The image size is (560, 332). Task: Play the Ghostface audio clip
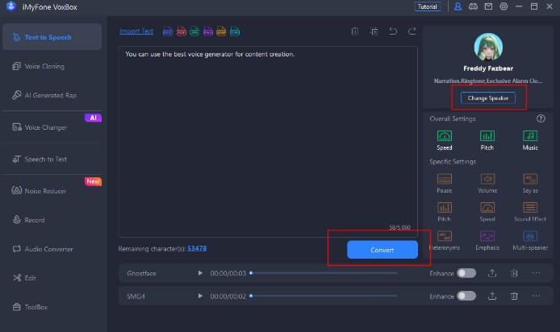click(x=200, y=273)
